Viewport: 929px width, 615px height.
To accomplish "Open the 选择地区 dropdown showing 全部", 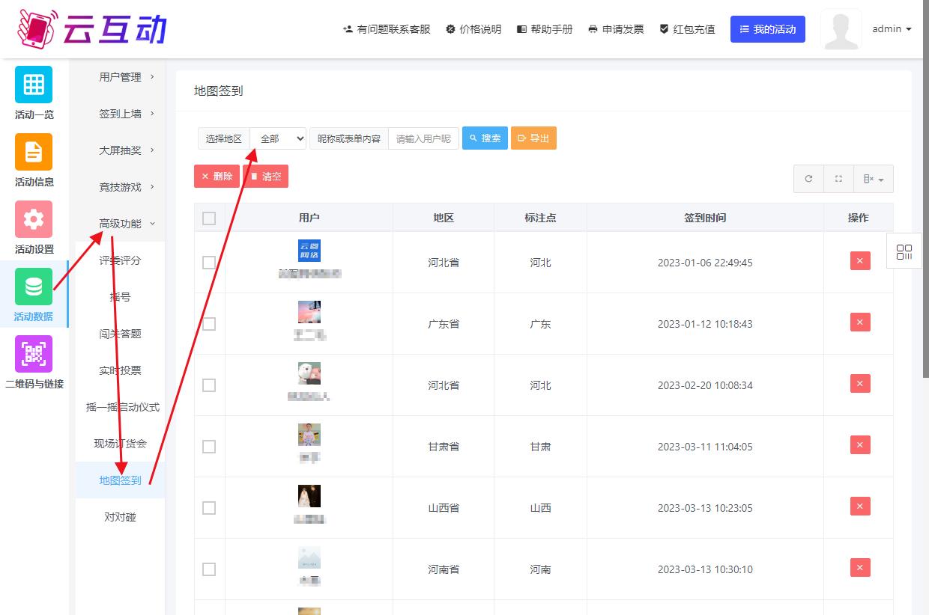I will pos(278,138).
